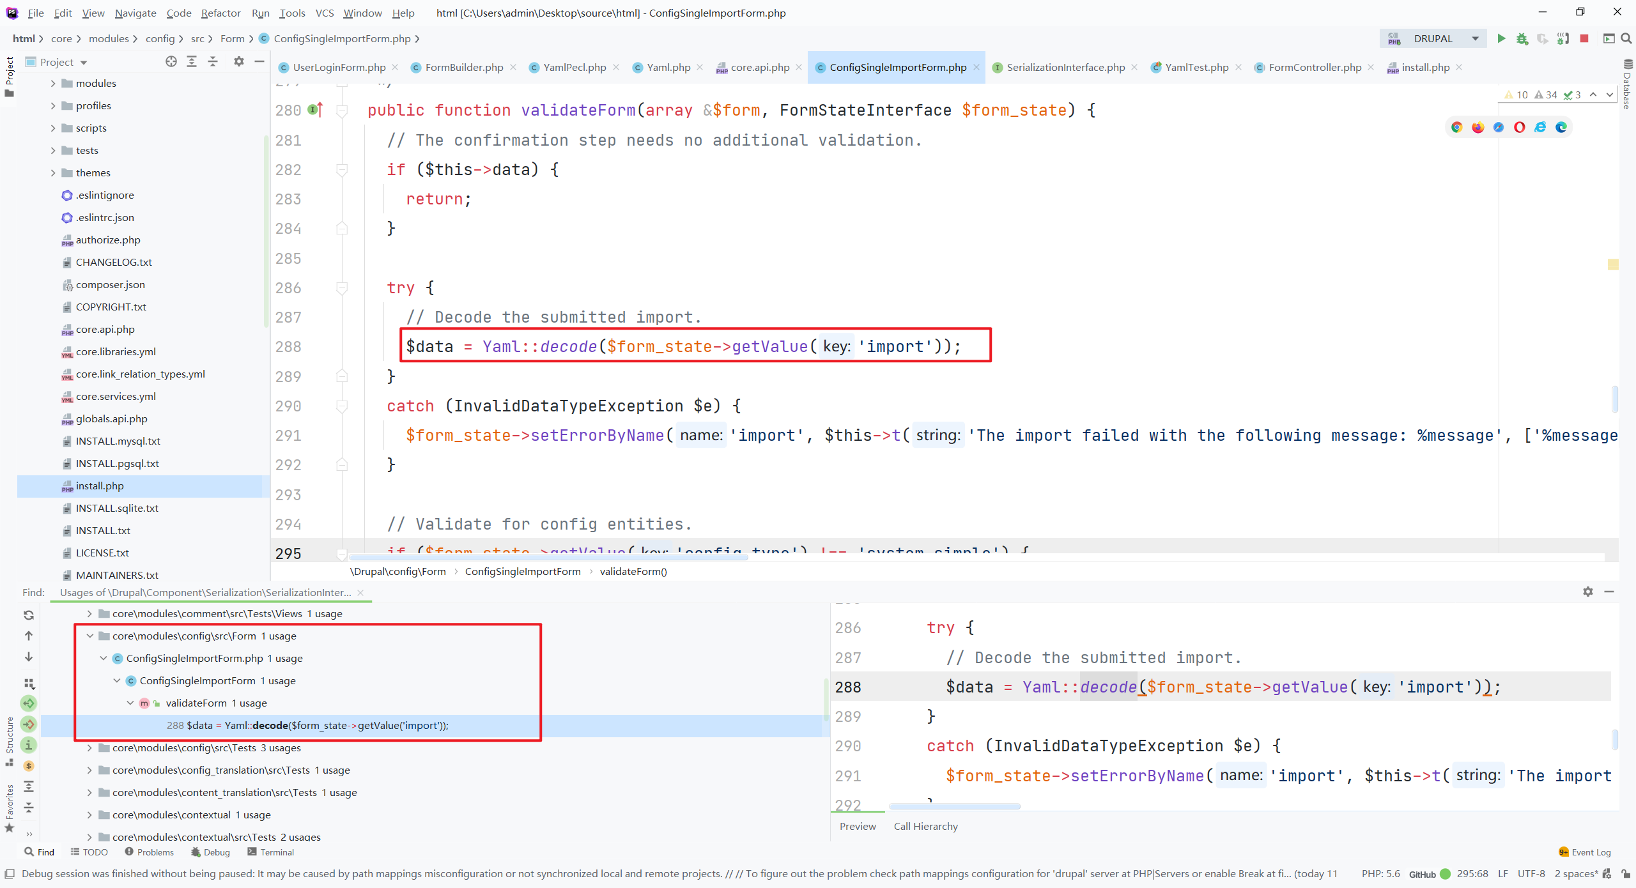The image size is (1636, 888).
Task: Open the Event Log
Action: coord(1584,852)
